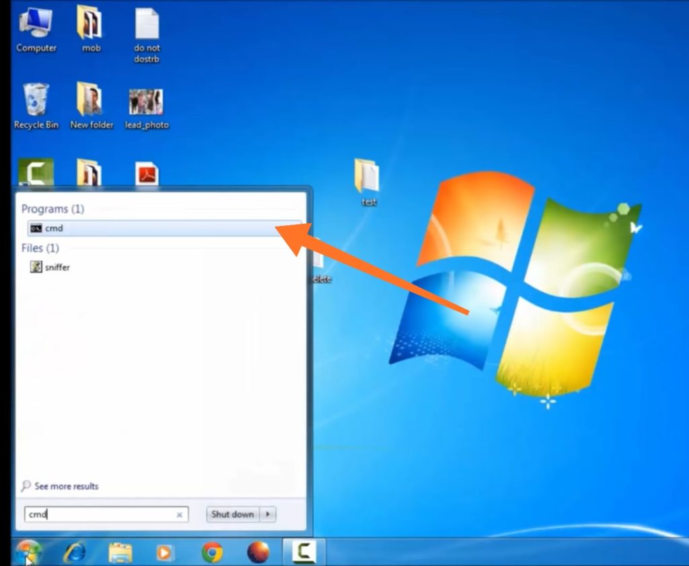Select the Computer desktop icon
The image size is (689, 566).
click(x=36, y=30)
